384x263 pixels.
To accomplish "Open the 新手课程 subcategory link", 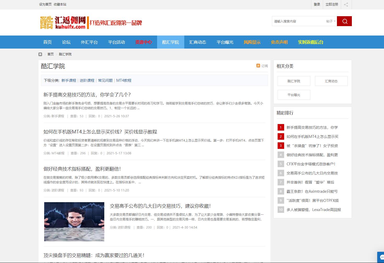I will (x=69, y=80).
